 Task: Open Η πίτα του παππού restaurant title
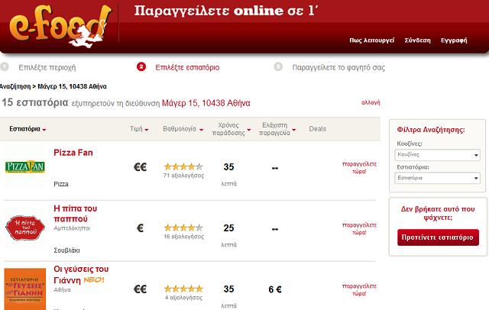click(x=75, y=214)
